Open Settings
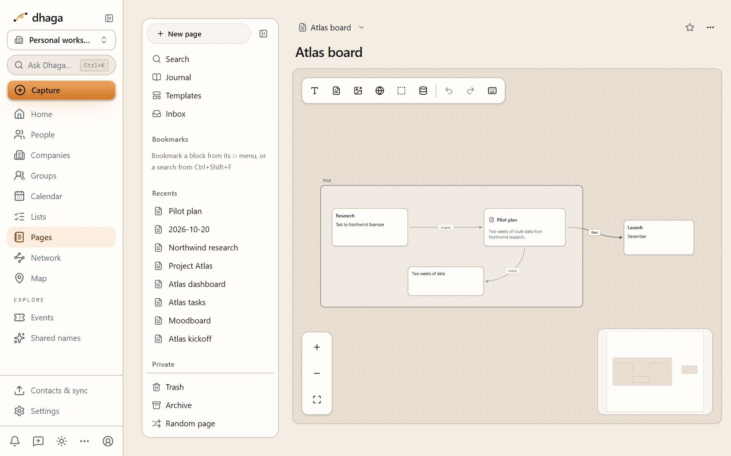 point(61,411)
